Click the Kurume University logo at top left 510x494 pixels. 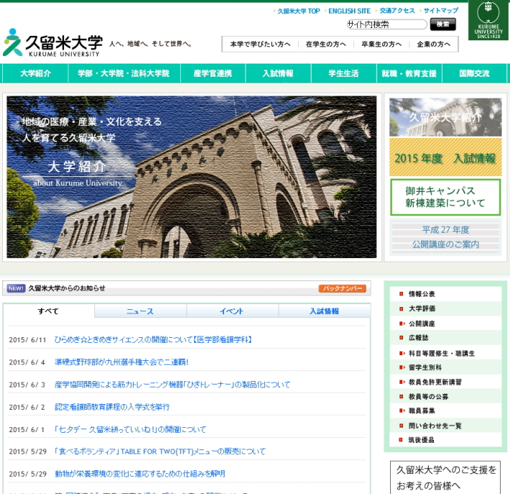54,42
